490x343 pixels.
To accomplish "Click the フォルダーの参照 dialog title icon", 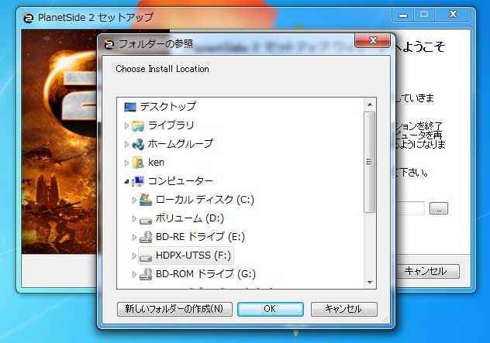I will [x=109, y=44].
